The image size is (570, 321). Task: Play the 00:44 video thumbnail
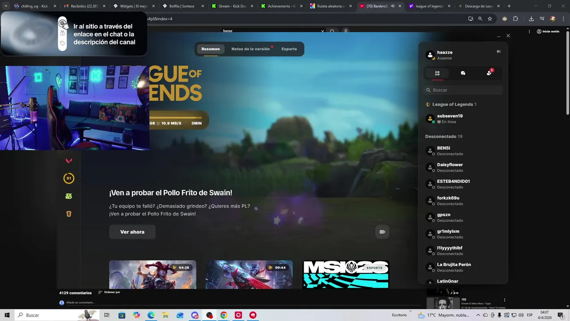249,275
